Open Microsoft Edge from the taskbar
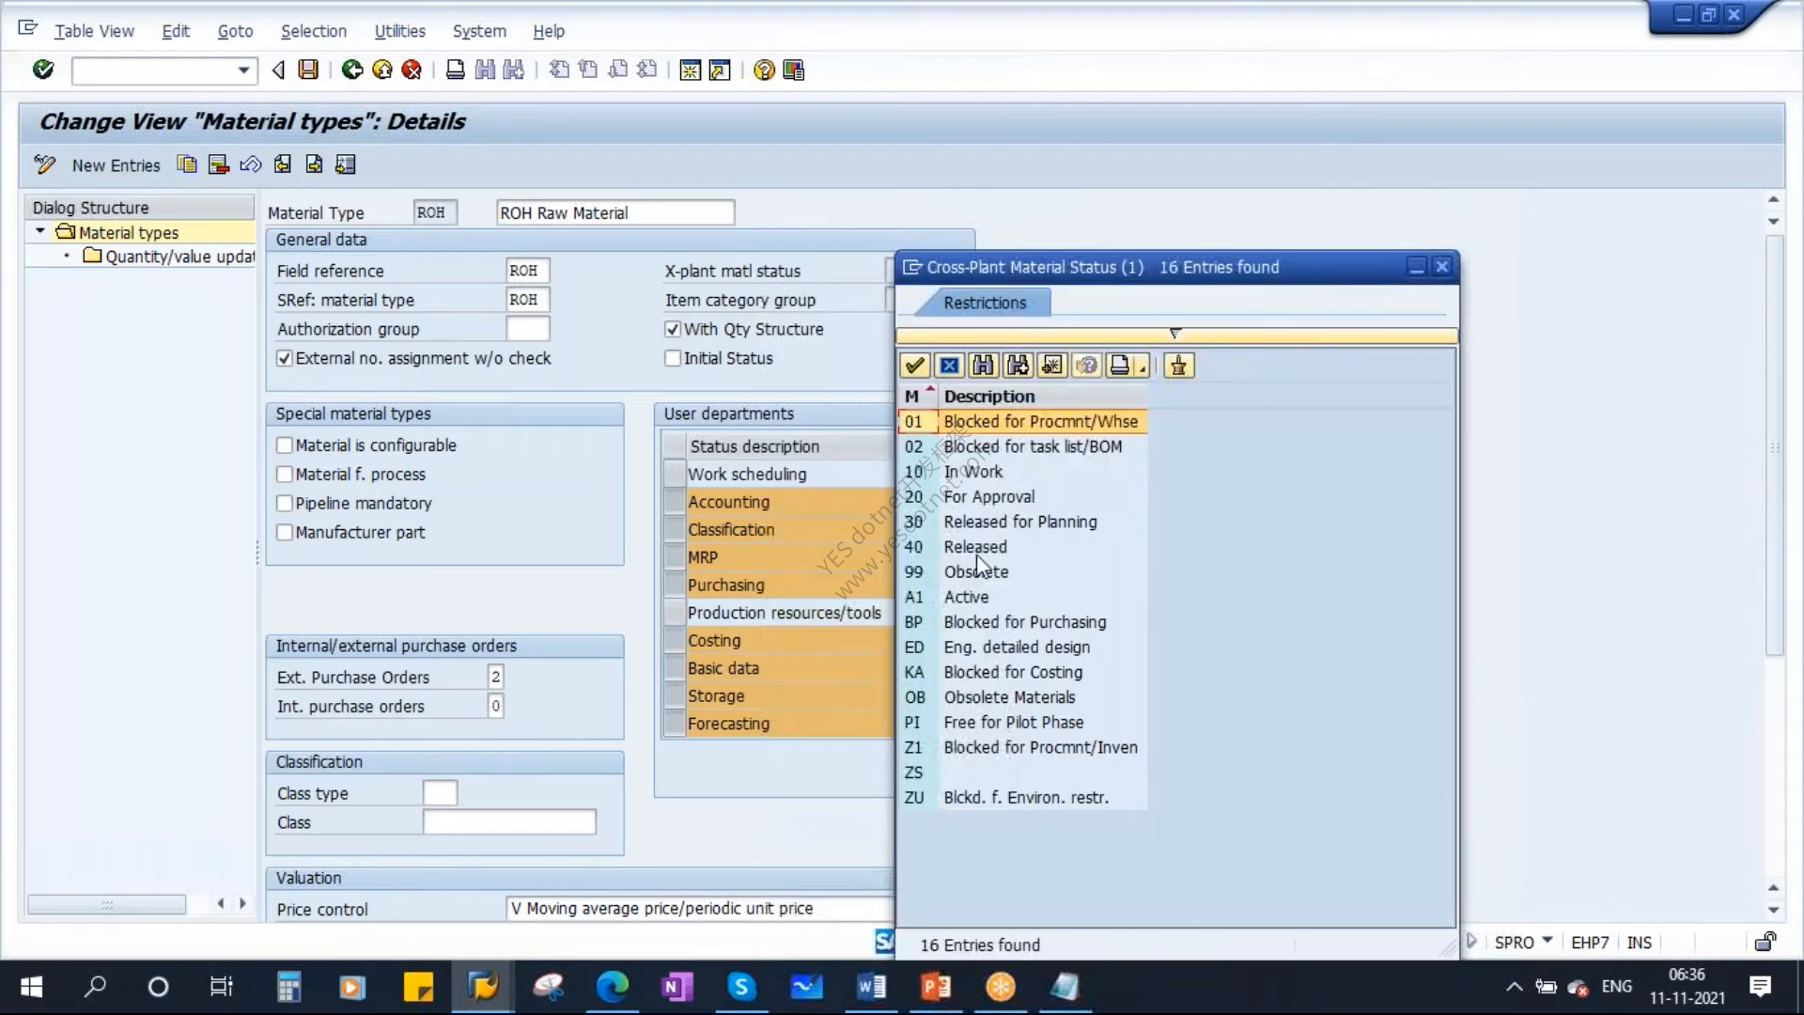This screenshot has height=1015, width=1804. coord(612,987)
